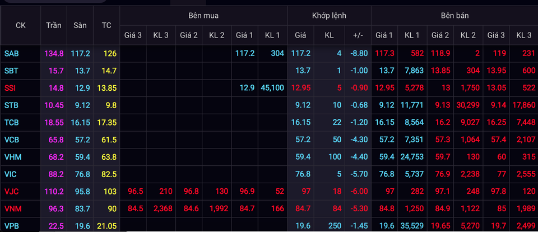
Task: Click Giá 1 header under Bên mua
Action: (x=244, y=35)
